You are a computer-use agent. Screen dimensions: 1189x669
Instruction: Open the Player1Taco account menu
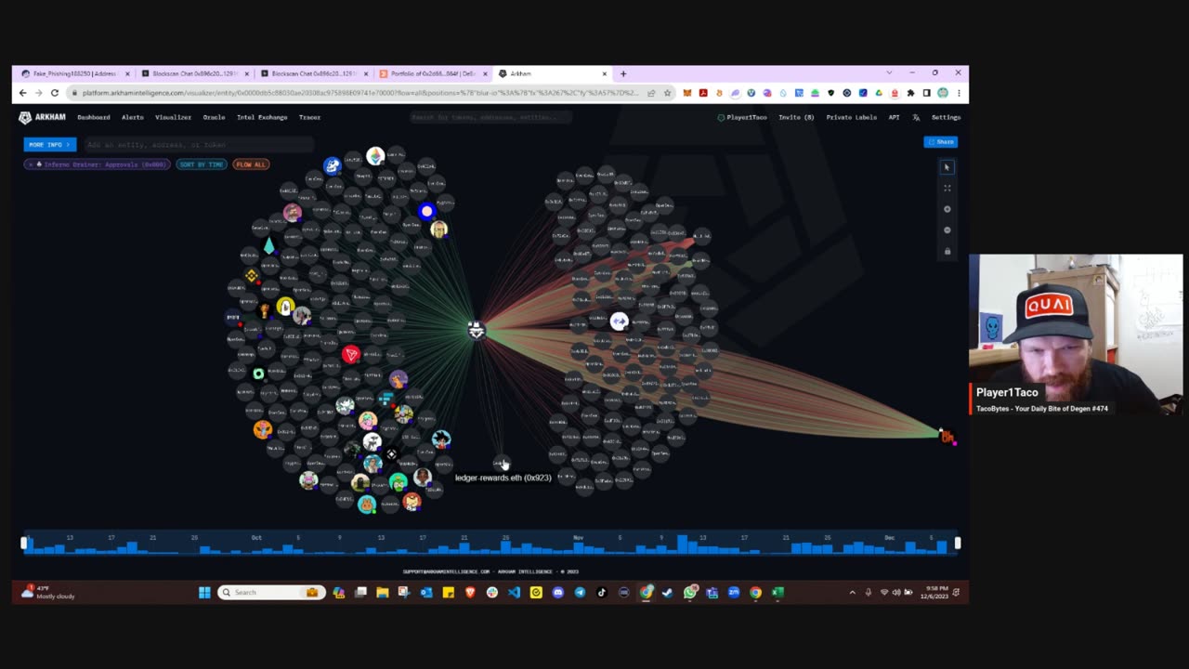tap(742, 117)
